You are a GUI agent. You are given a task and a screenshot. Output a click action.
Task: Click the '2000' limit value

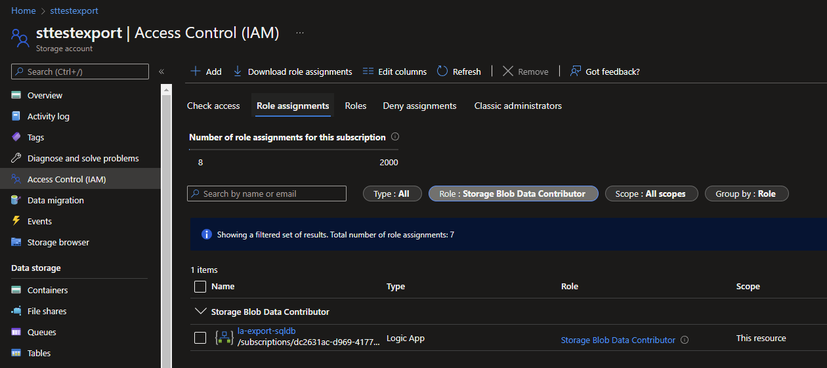[389, 162]
